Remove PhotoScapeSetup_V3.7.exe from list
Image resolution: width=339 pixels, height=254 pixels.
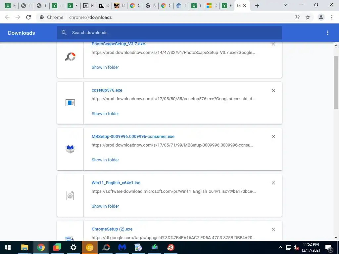click(x=273, y=44)
